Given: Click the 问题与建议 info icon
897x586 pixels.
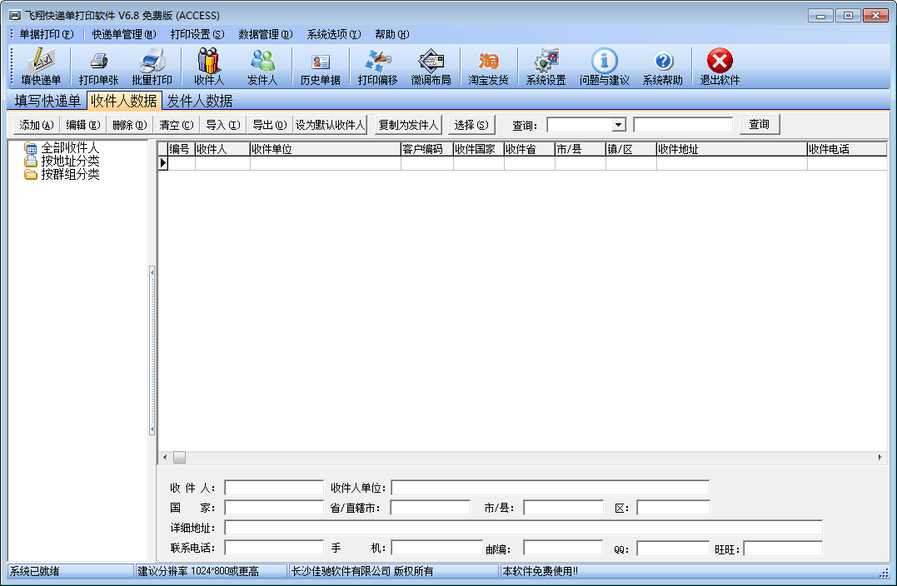Looking at the screenshot, I should (x=604, y=67).
